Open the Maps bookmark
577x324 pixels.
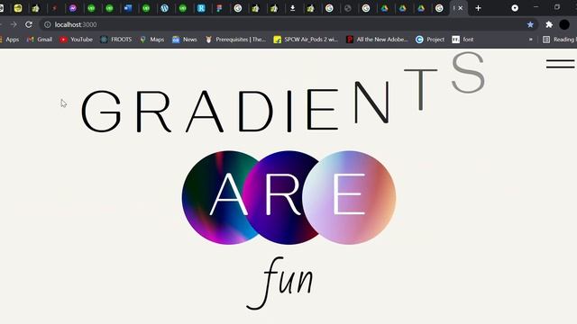152,40
